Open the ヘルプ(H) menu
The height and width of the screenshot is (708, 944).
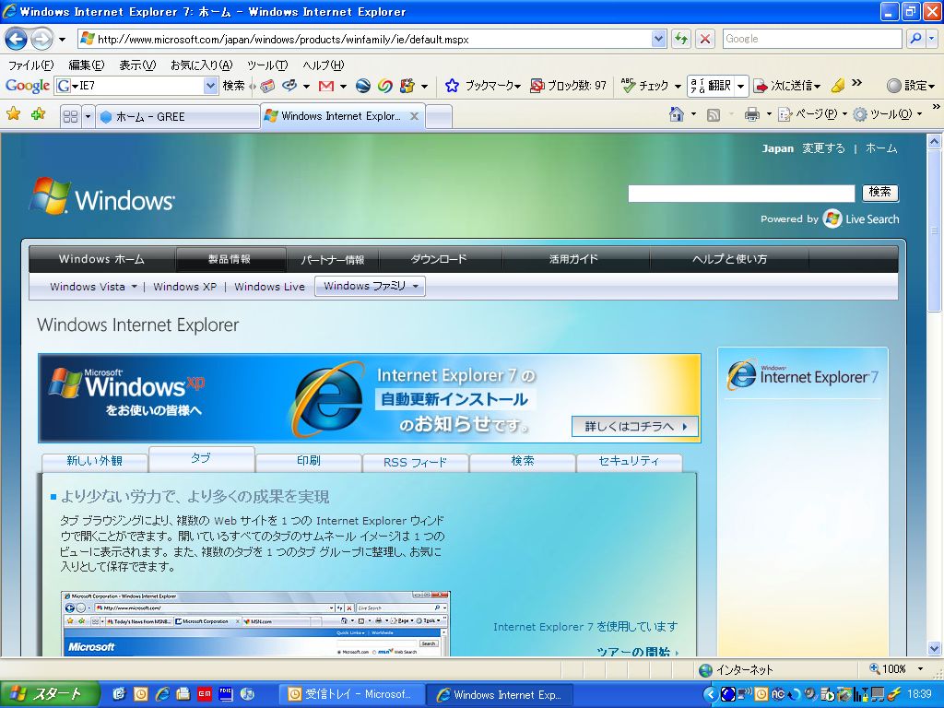click(x=324, y=65)
